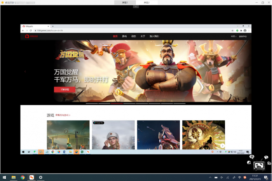
Task: Open the gas station game thumbnail
Action: (68, 135)
